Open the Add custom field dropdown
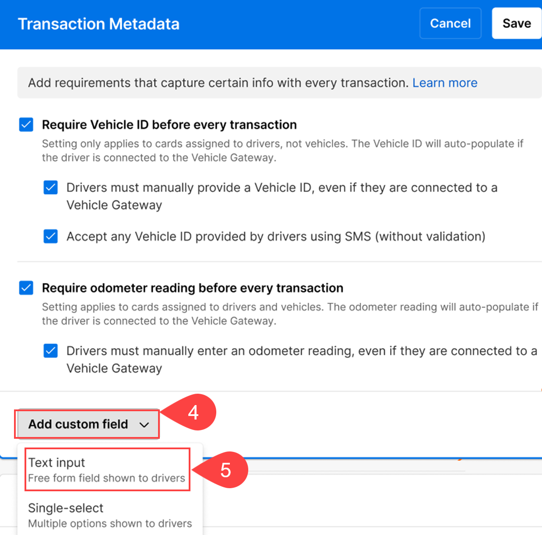 pyautogui.click(x=87, y=423)
